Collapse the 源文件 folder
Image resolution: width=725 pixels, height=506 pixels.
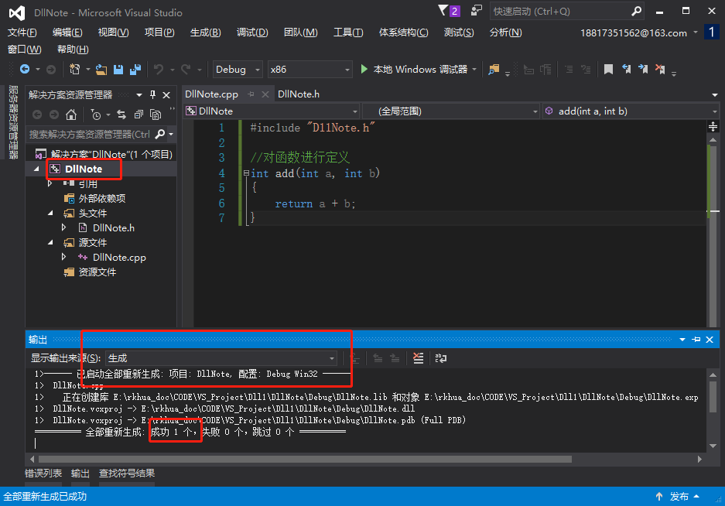pos(50,243)
